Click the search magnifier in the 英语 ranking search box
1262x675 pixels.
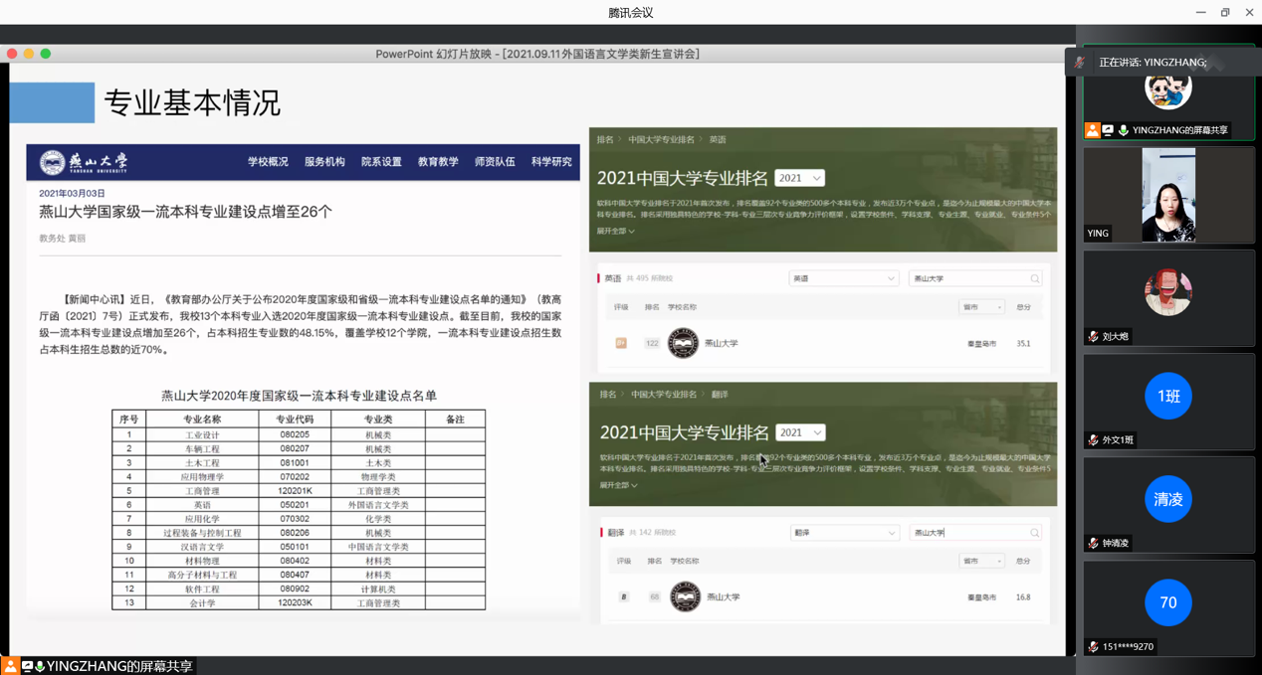point(1035,279)
